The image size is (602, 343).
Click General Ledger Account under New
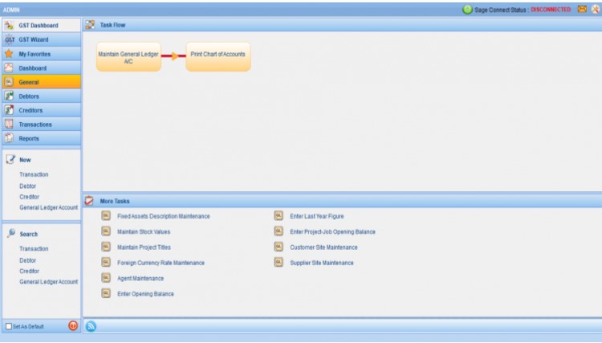(x=48, y=207)
